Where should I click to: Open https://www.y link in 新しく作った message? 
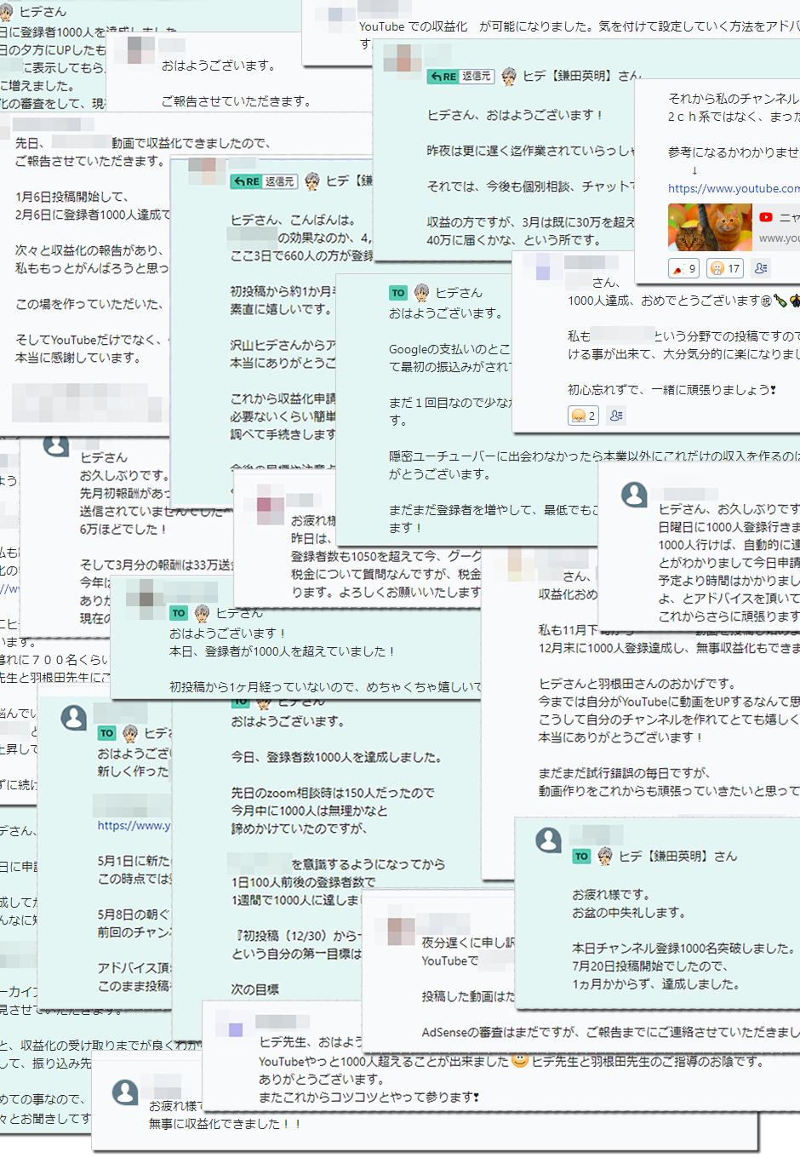tap(134, 826)
